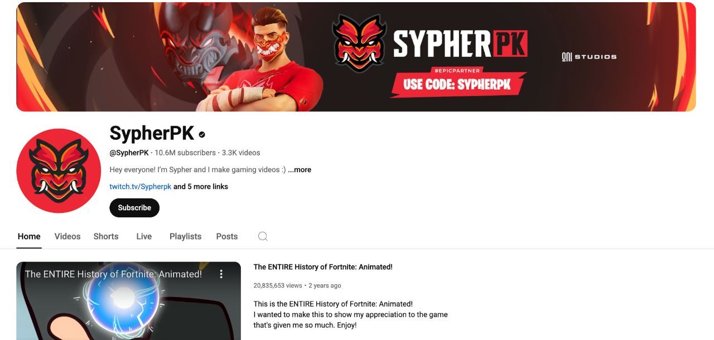This screenshot has width=714, height=340.
Task: Open 'The ENTIRE History of Fortnite: Animated!' title link
Action: click(323, 267)
